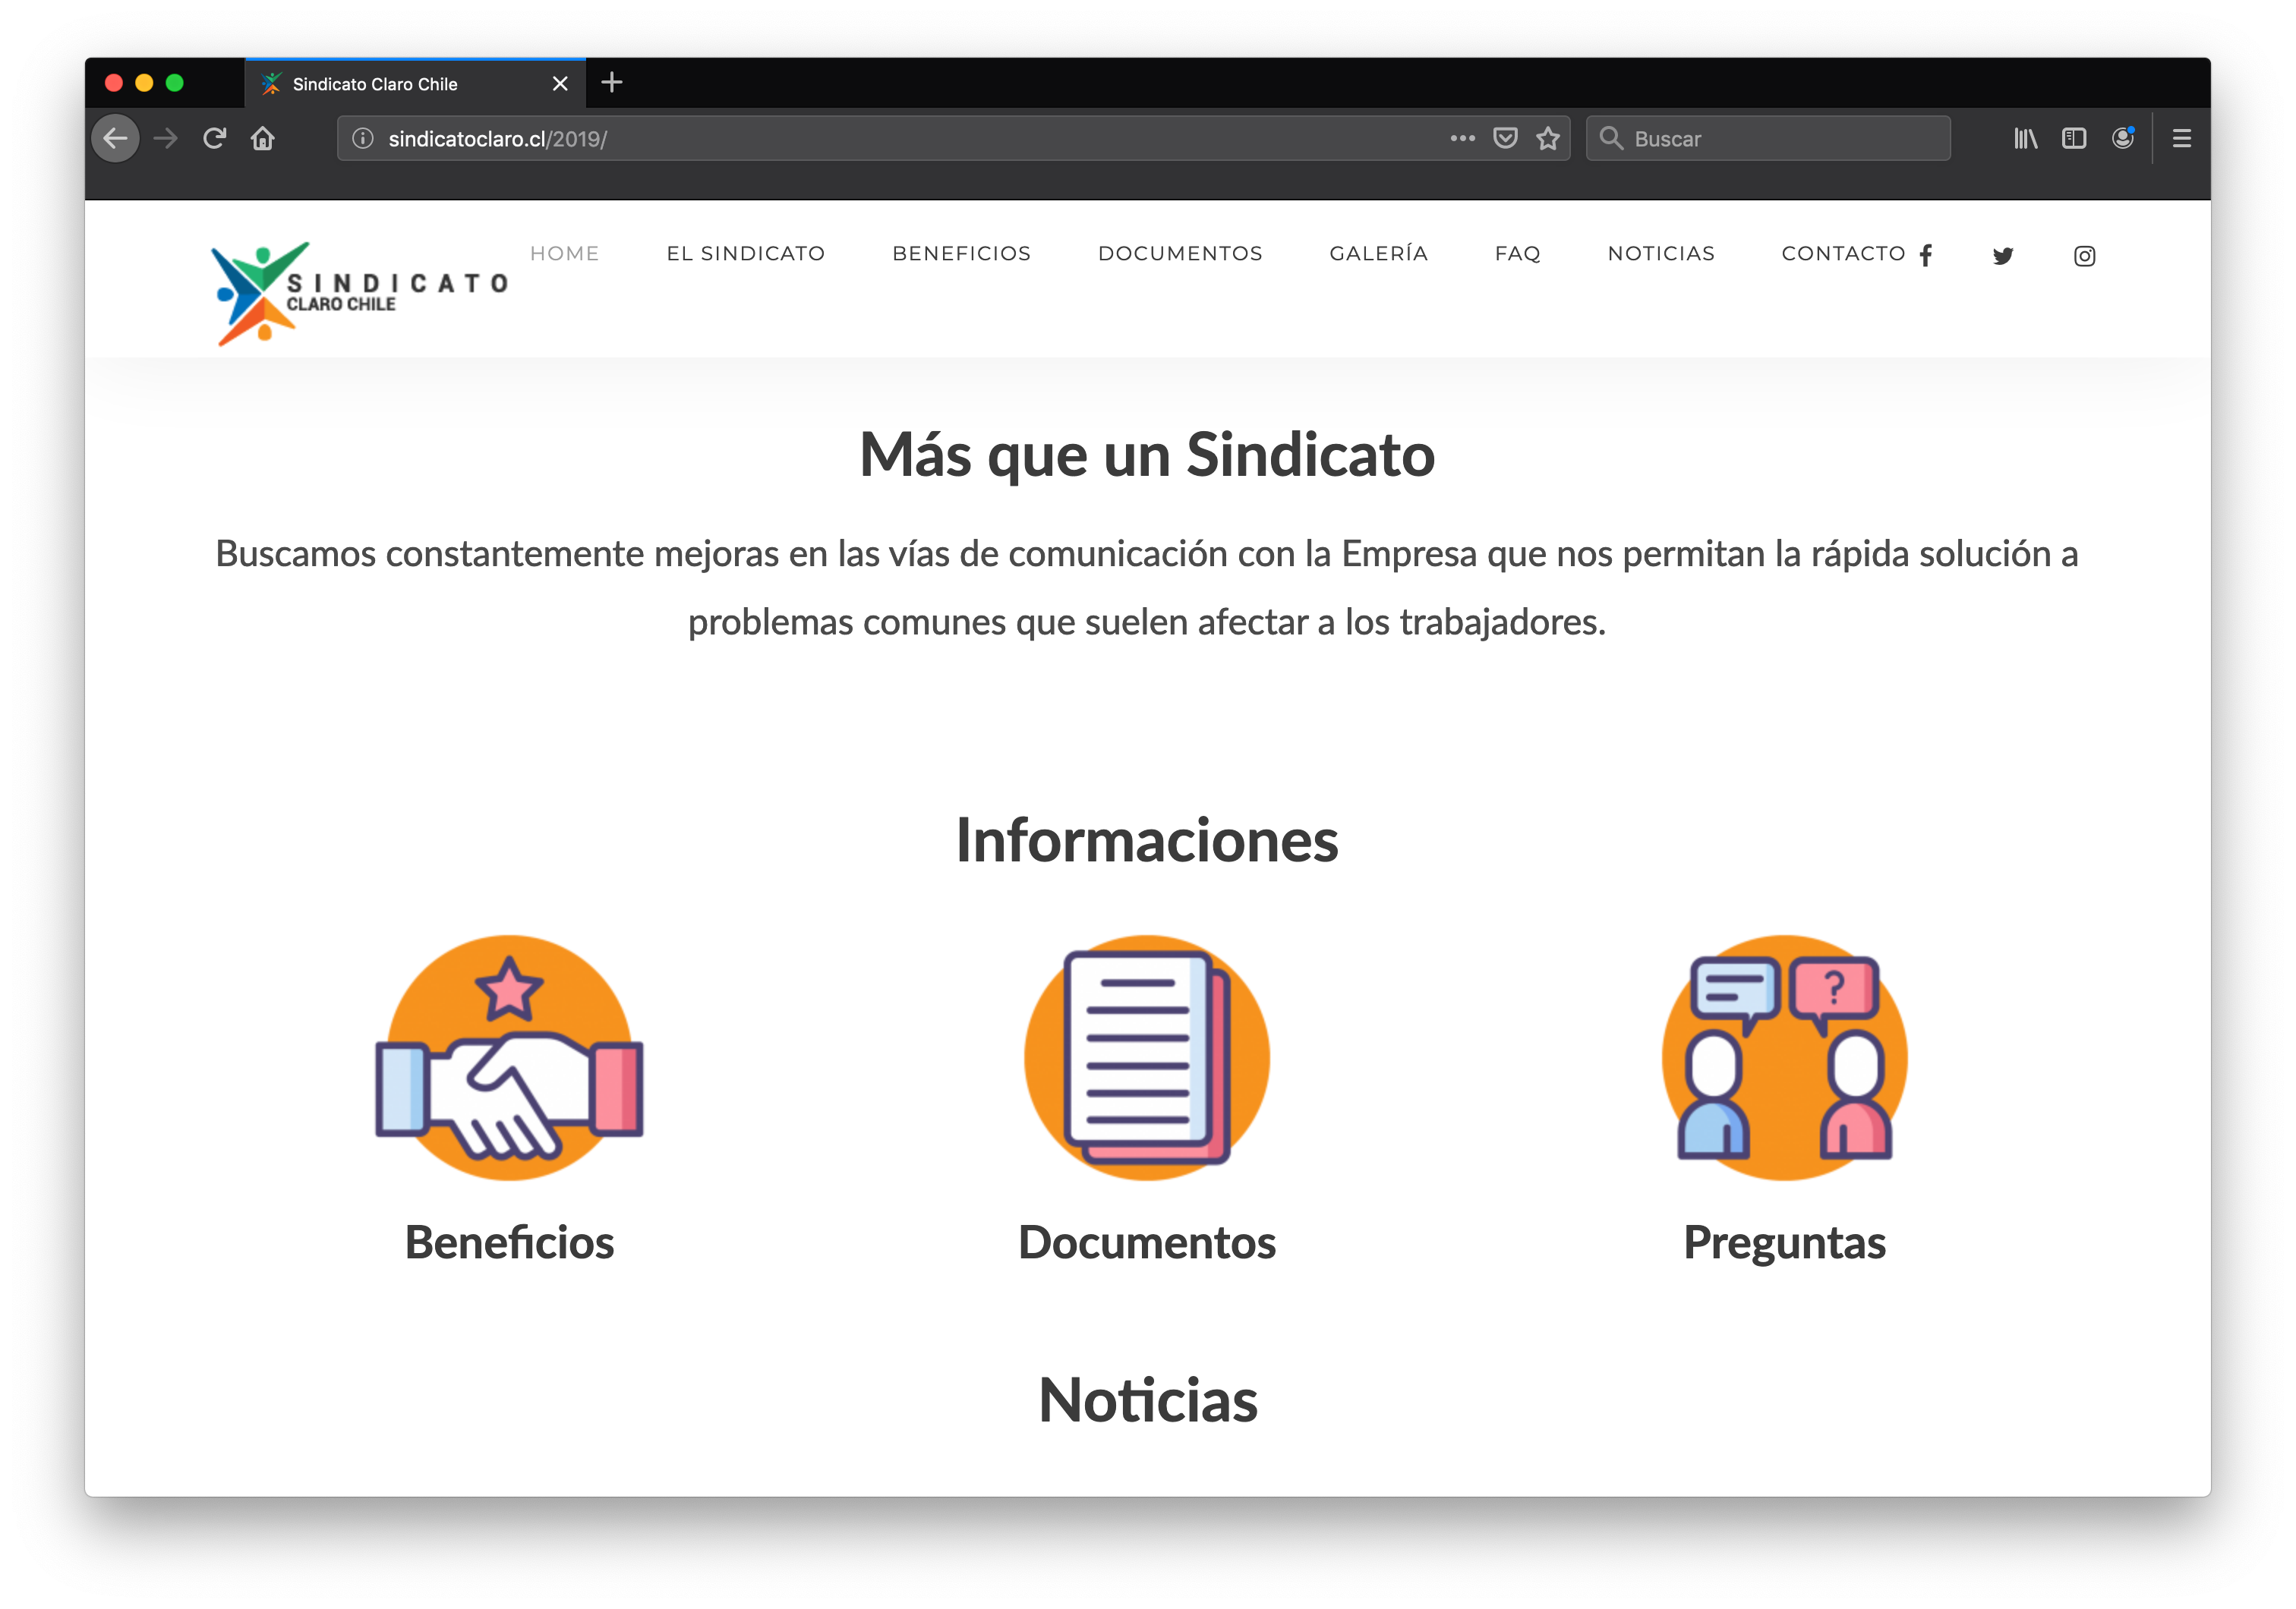Image resolution: width=2296 pixels, height=1609 pixels.
Task: Open the page actions three-dot menu
Action: (x=1462, y=139)
